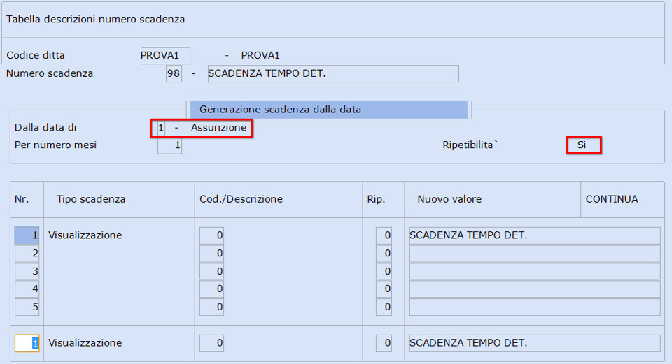Click empty Nuovo valore field of row 3
The width and height of the screenshot is (672, 364).
[x=535, y=271]
